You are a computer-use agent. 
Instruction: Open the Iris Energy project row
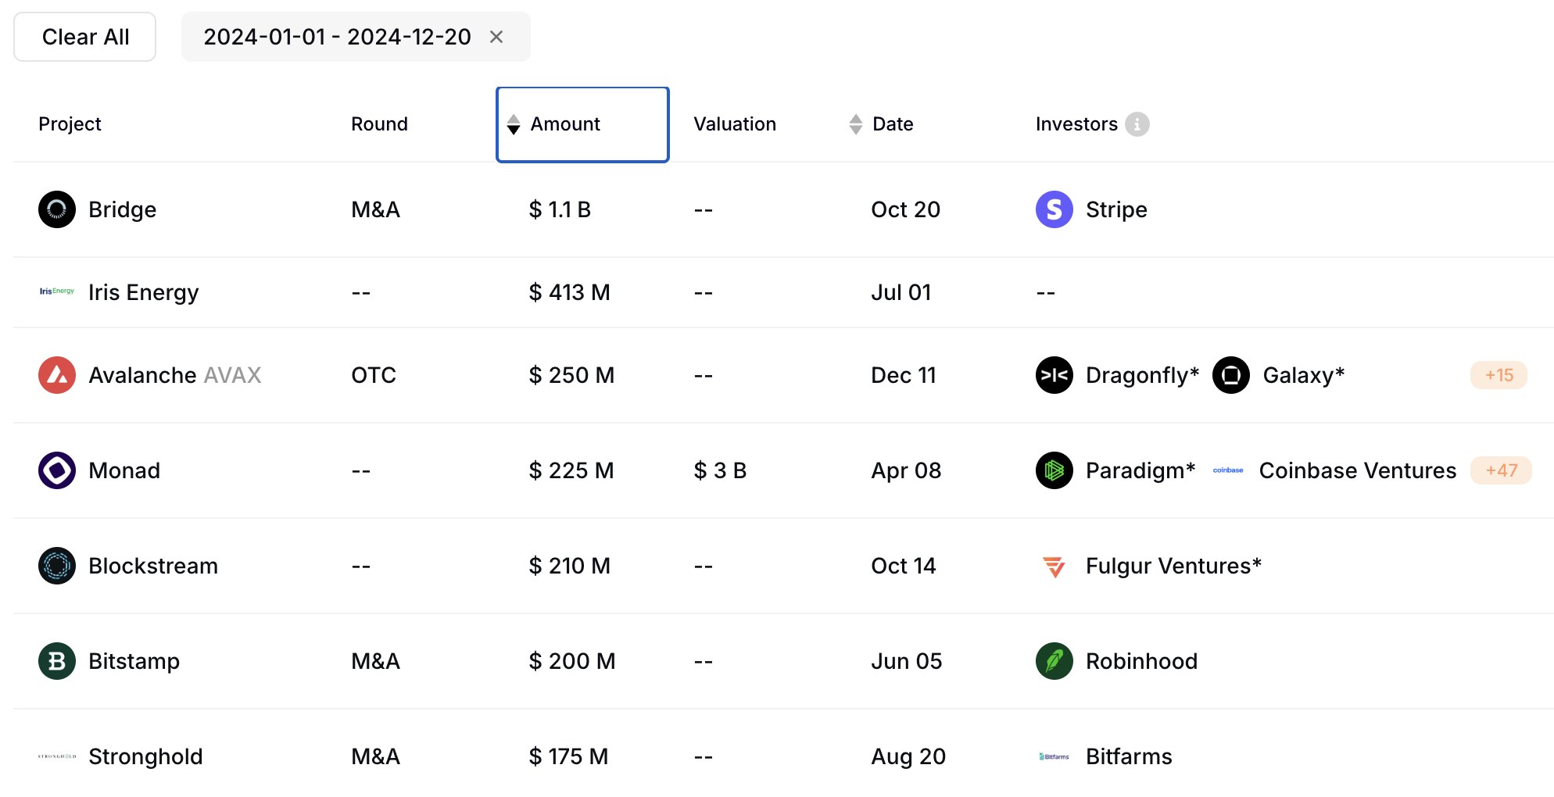point(143,292)
